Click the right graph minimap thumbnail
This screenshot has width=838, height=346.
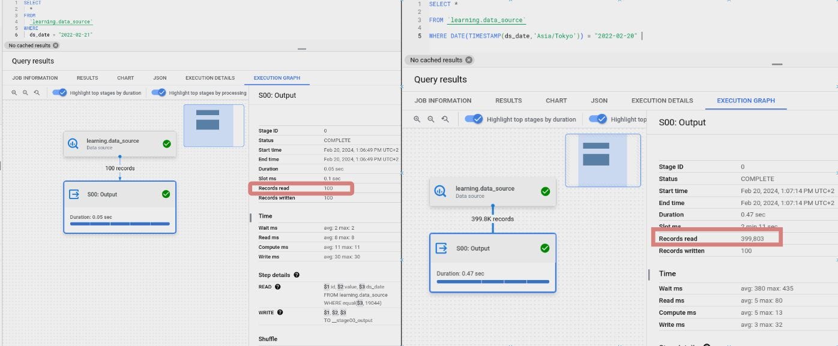[x=603, y=160]
